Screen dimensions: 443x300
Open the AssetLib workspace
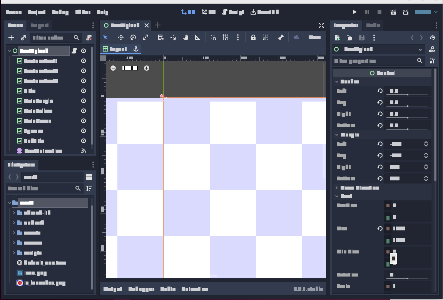[x=265, y=12]
